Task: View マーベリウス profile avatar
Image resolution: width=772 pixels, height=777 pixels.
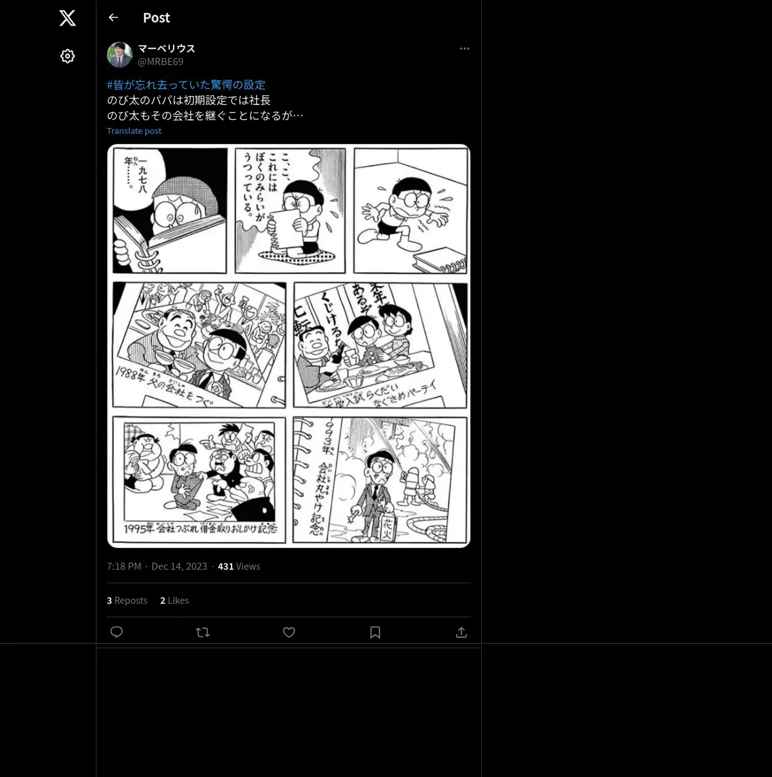Action: [120, 55]
